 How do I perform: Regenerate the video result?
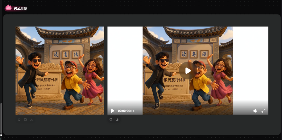pyautogui.click(x=111, y=119)
